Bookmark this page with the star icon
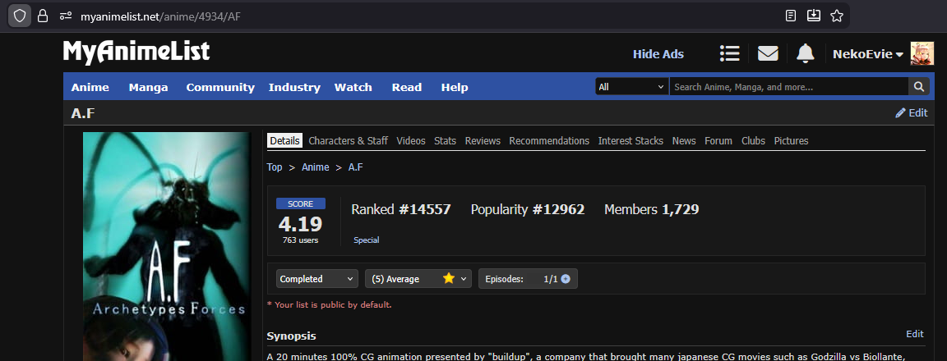The width and height of the screenshot is (947, 361). click(837, 16)
